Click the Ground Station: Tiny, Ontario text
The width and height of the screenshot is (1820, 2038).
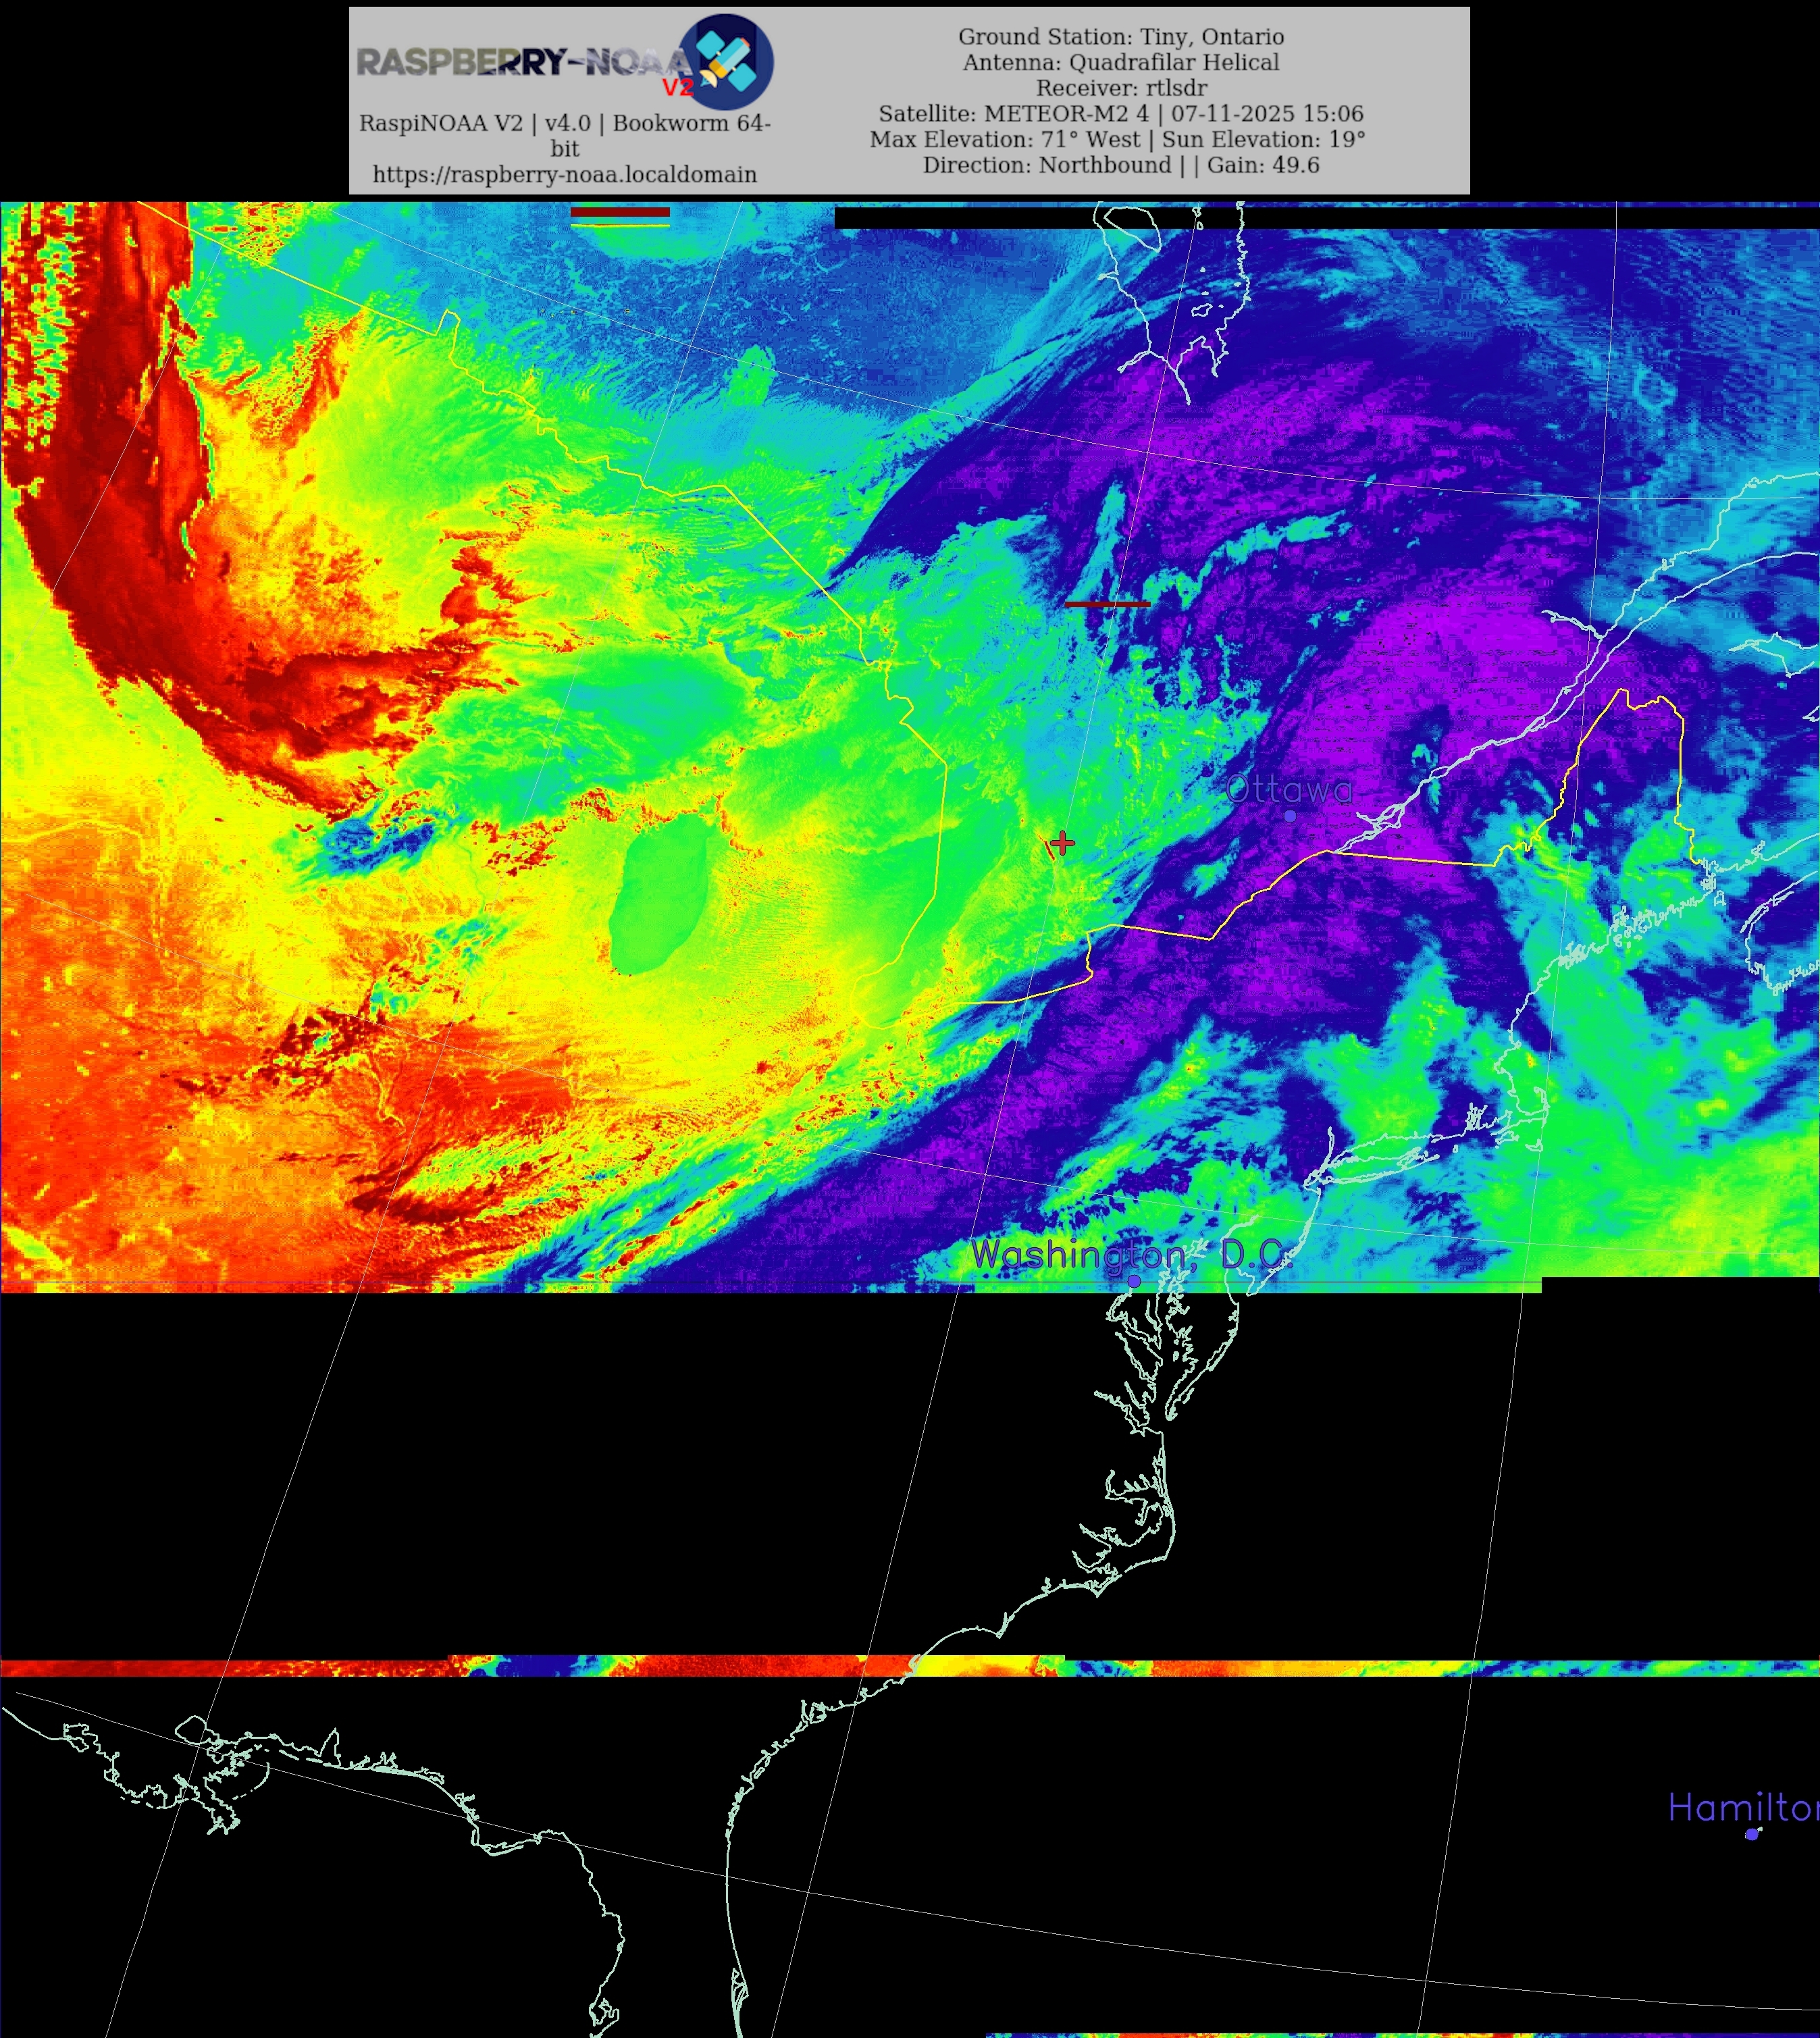pyautogui.click(x=1120, y=36)
